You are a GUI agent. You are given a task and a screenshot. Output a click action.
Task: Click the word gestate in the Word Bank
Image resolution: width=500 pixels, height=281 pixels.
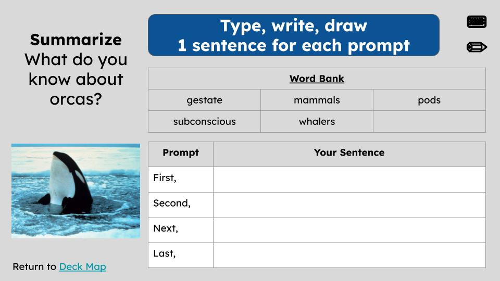204,100
